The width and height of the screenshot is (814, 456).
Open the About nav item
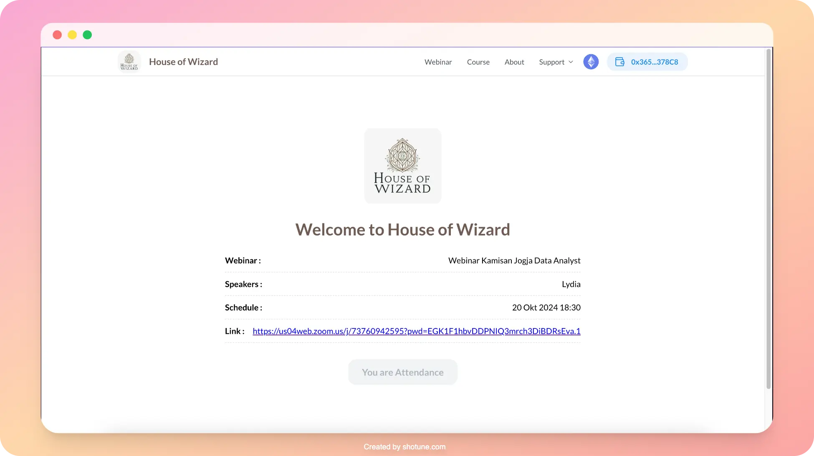514,62
